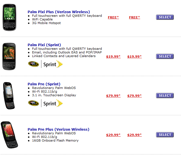The width and height of the screenshot is (185, 155).
Task: Open Palm Pre Plus (Verizon Wireless) title link
Action: coord(59,129)
